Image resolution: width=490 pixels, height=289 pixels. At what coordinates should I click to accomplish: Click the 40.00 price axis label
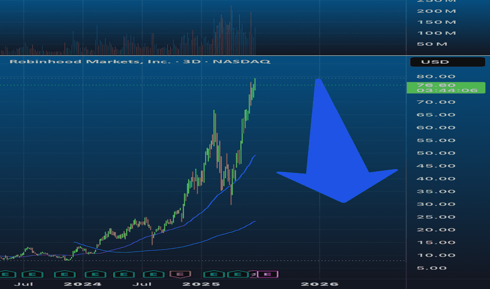pos(436,179)
